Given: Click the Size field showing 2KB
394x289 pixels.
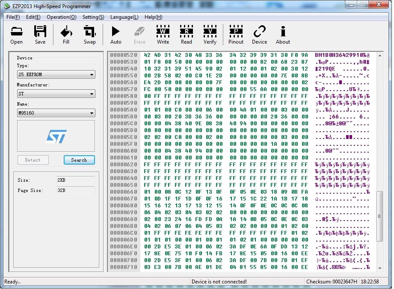Looking at the screenshot, I should pyautogui.click(x=75, y=180).
